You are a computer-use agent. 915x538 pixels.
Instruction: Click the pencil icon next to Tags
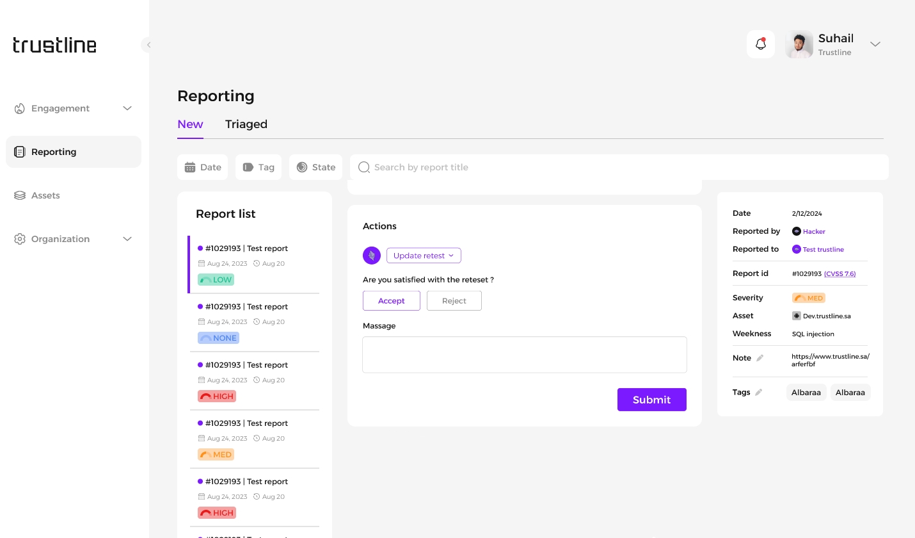(x=759, y=392)
